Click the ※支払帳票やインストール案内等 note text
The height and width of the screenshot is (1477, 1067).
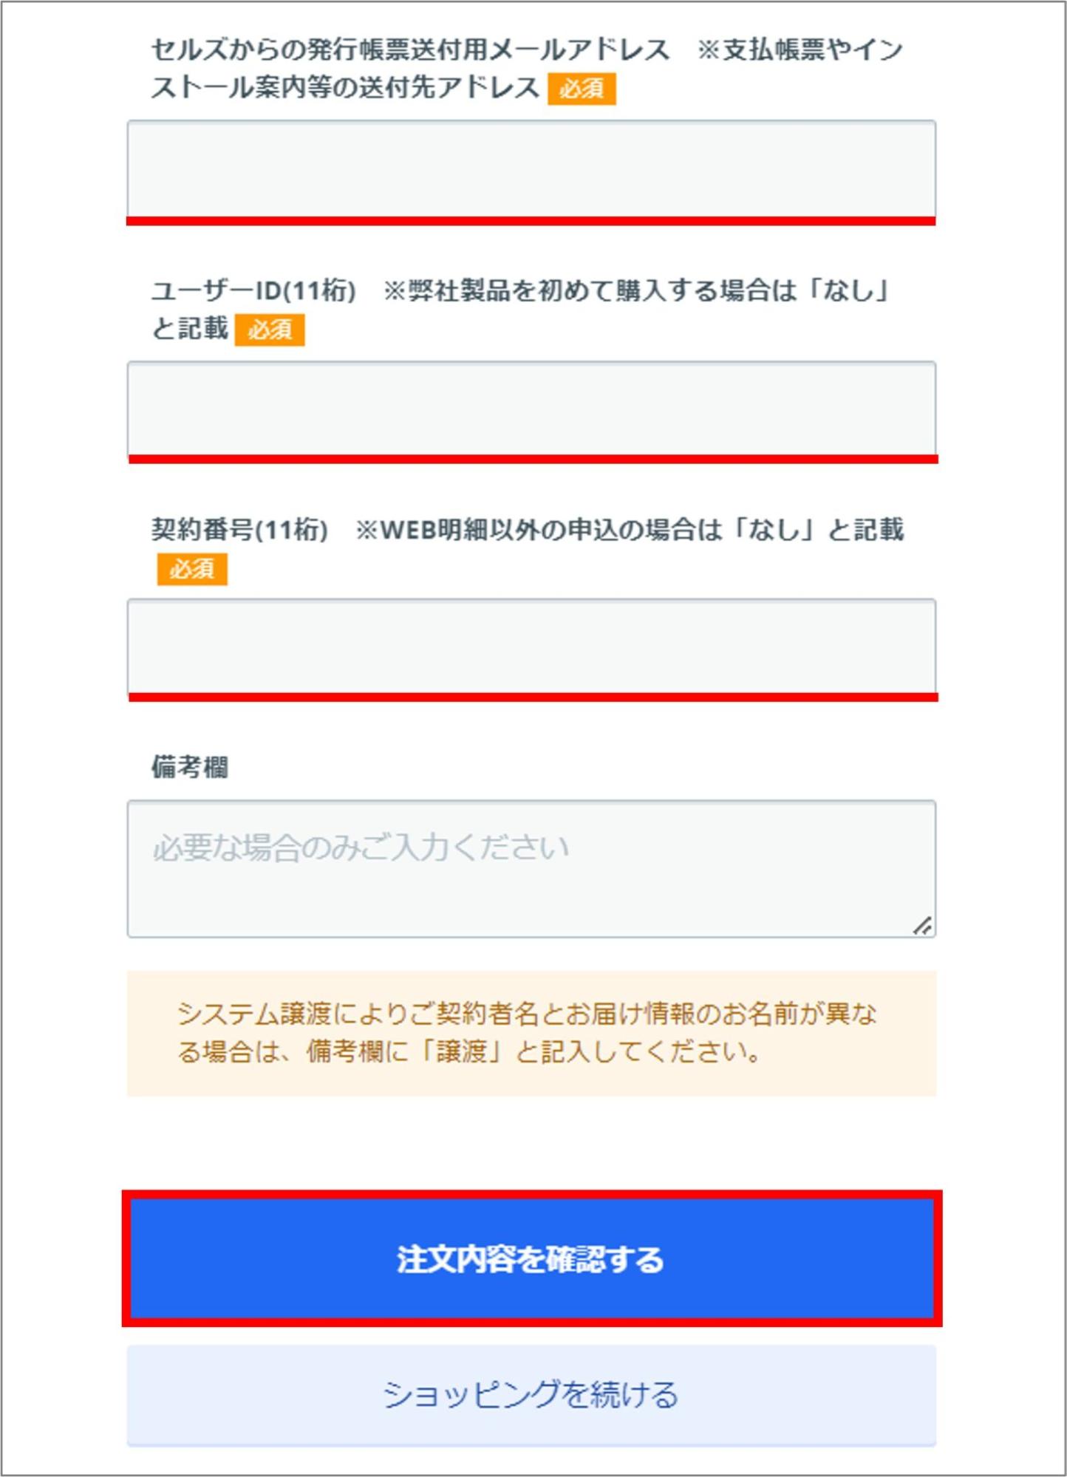click(x=800, y=50)
